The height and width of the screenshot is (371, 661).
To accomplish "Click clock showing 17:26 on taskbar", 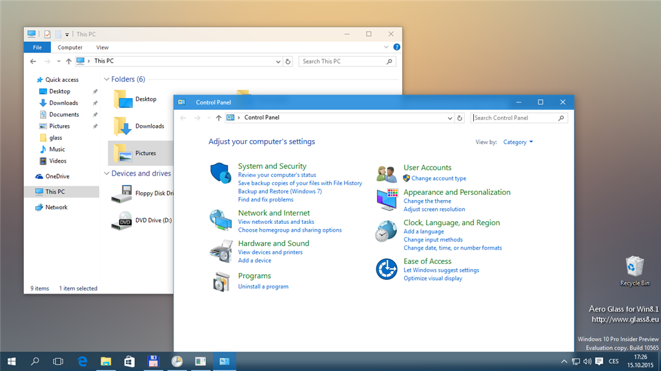I will click(x=640, y=357).
